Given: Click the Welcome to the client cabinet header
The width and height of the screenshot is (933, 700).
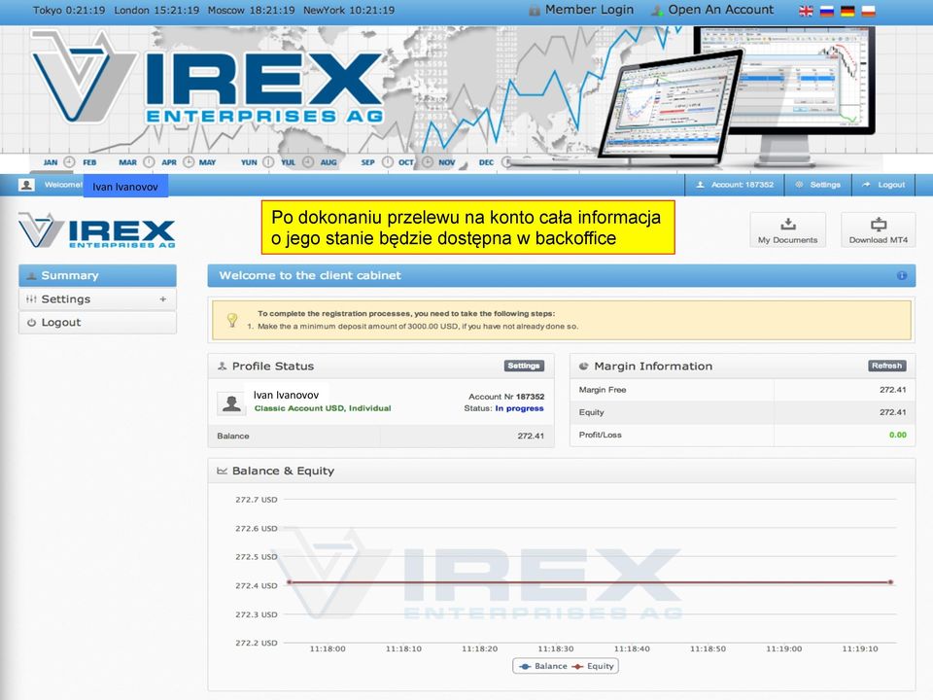Looking at the screenshot, I should coord(310,275).
